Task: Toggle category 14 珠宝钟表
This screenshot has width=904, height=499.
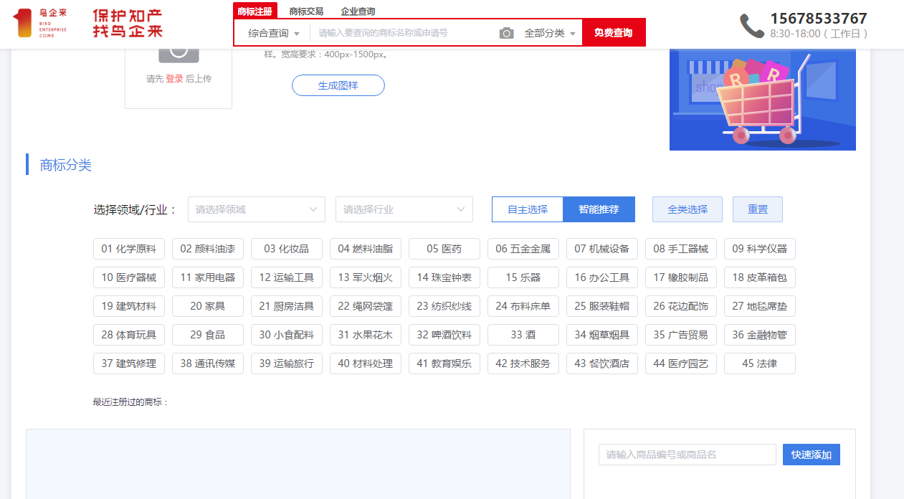Action: [x=444, y=277]
